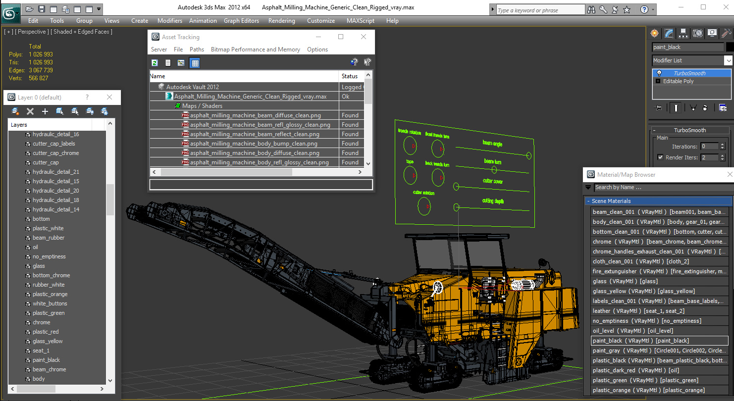Open the Modifier List dropdown
734x401 pixels.
(728, 60)
